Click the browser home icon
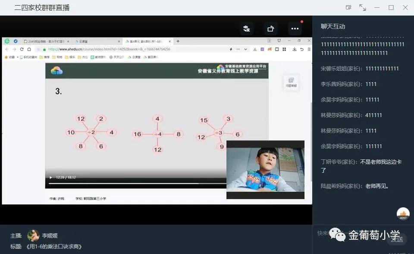Image resolution: width=414 pixels, height=254 pixels. coord(29,49)
